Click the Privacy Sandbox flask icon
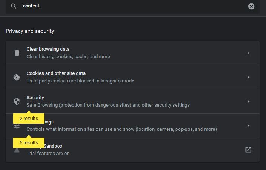This screenshot has width=266, height=170. click(17, 150)
